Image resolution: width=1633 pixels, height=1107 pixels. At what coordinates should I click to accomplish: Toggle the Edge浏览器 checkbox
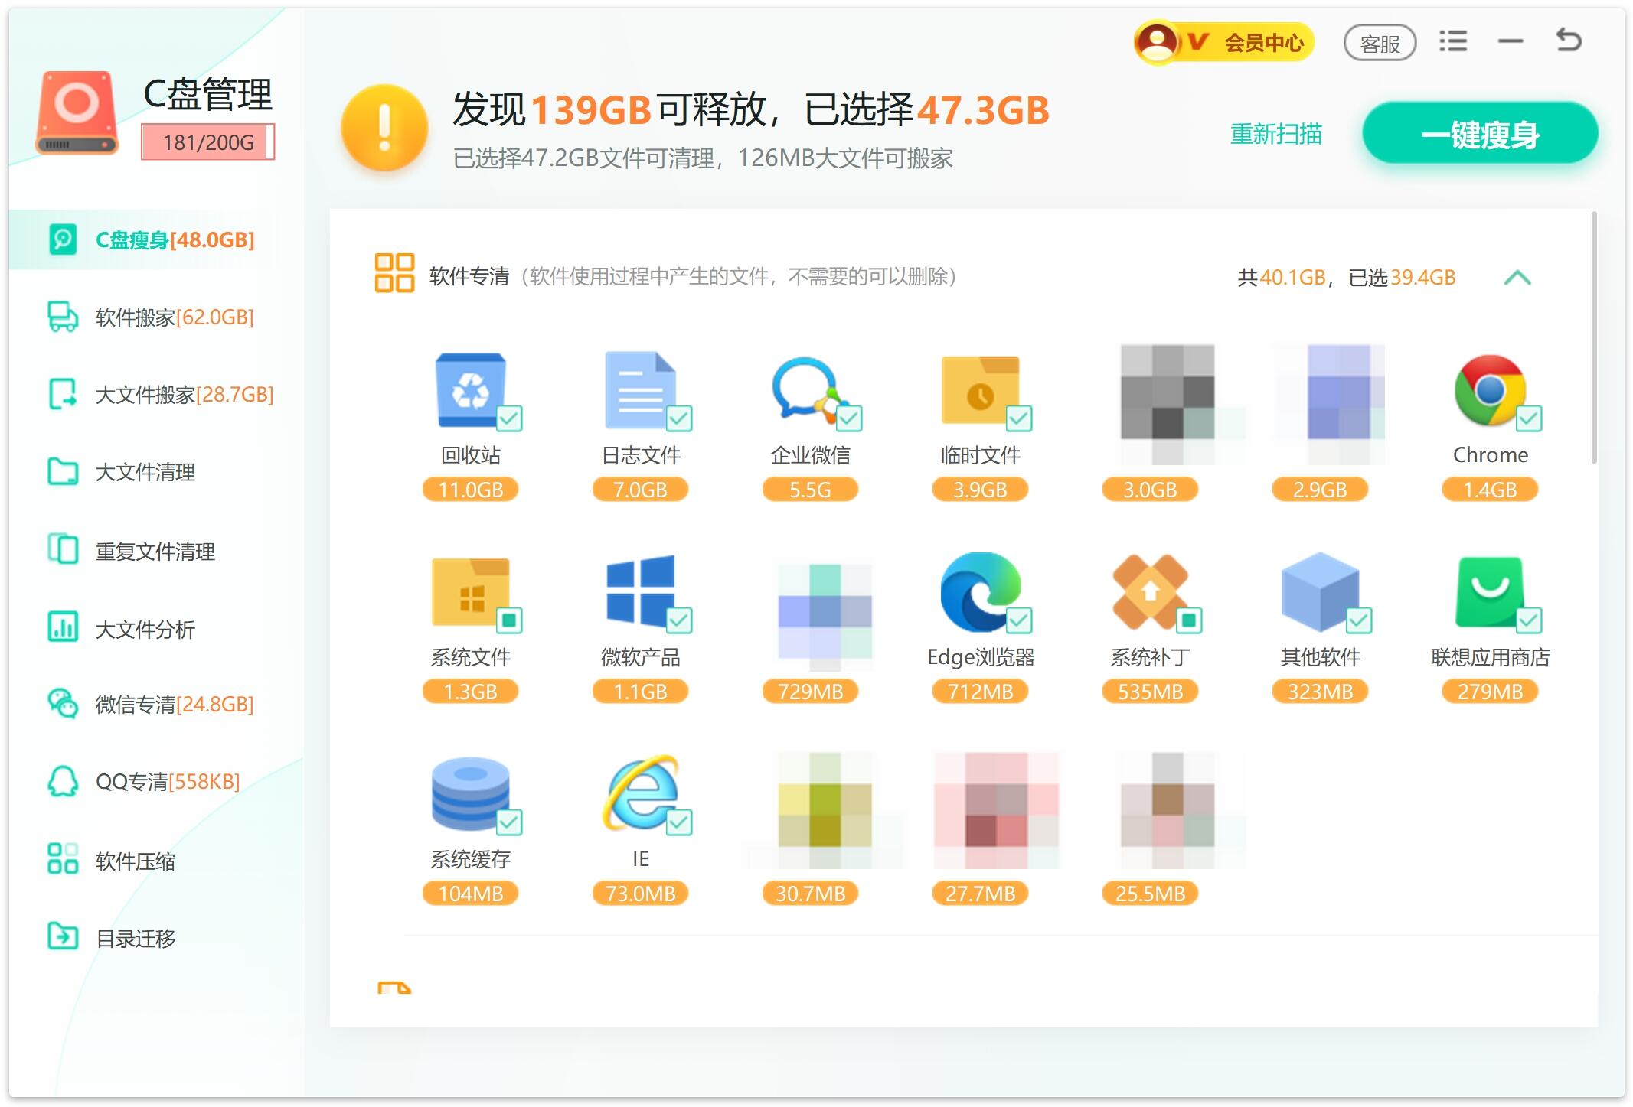point(1020,620)
